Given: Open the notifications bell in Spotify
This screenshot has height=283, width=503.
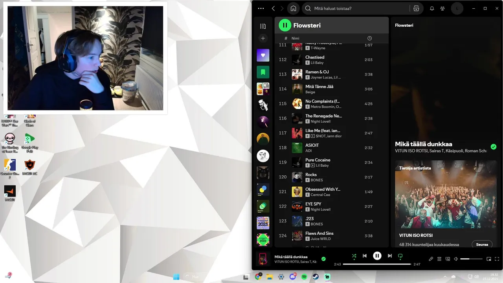Looking at the screenshot, I should point(432,8).
